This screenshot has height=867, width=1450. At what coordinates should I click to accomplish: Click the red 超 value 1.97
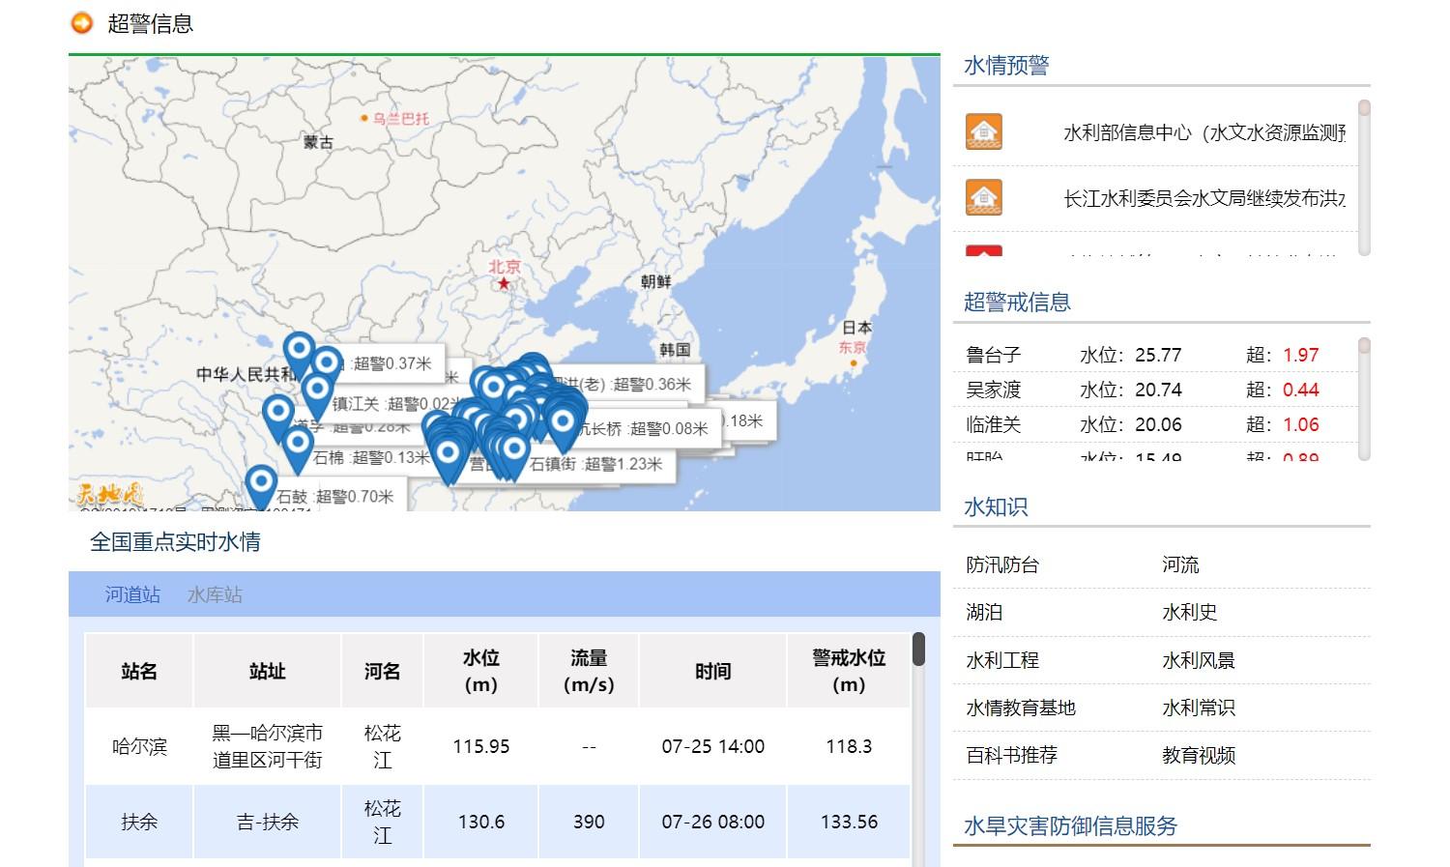pos(1300,355)
